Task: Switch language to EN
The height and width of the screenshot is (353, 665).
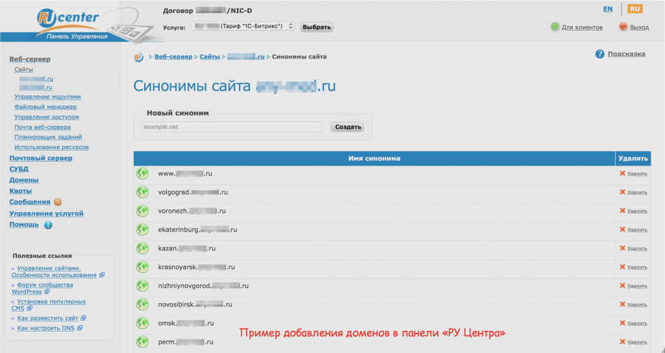Action: pyautogui.click(x=608, y=9)
